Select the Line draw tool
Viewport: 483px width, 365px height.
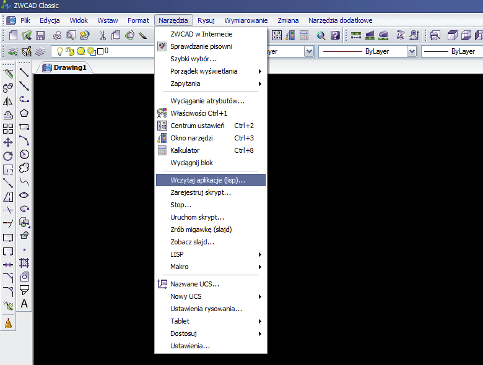coord(24,72)
